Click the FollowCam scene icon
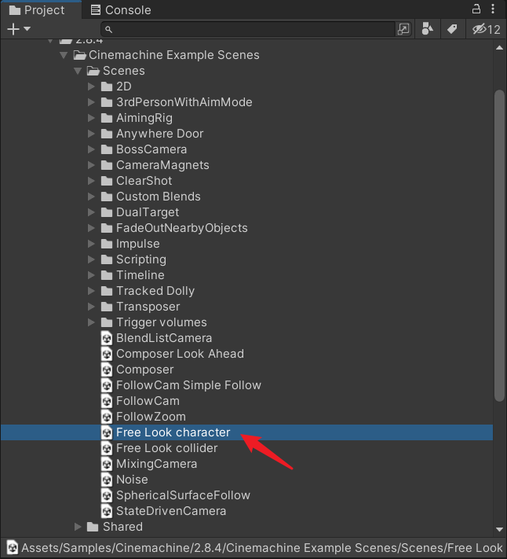Image resolution: width=507 pixels, height=559 pixels. click(107, 401)
